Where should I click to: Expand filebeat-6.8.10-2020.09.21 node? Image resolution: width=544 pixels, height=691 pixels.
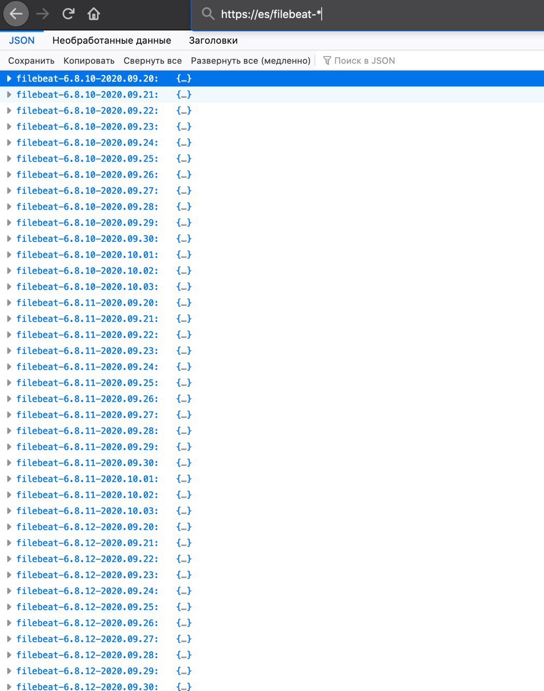tap(9, 94)
